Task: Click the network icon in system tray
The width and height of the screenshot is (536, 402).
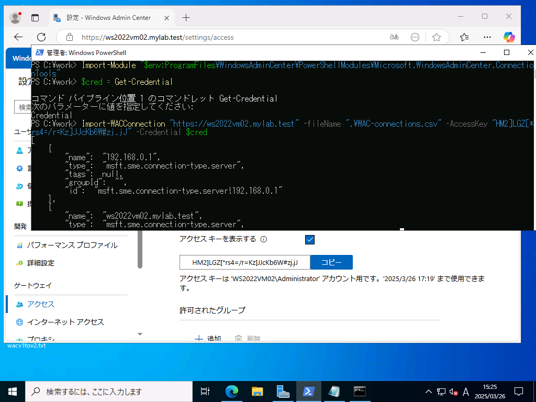Action: pyautogui.click(x=441, y=392)
